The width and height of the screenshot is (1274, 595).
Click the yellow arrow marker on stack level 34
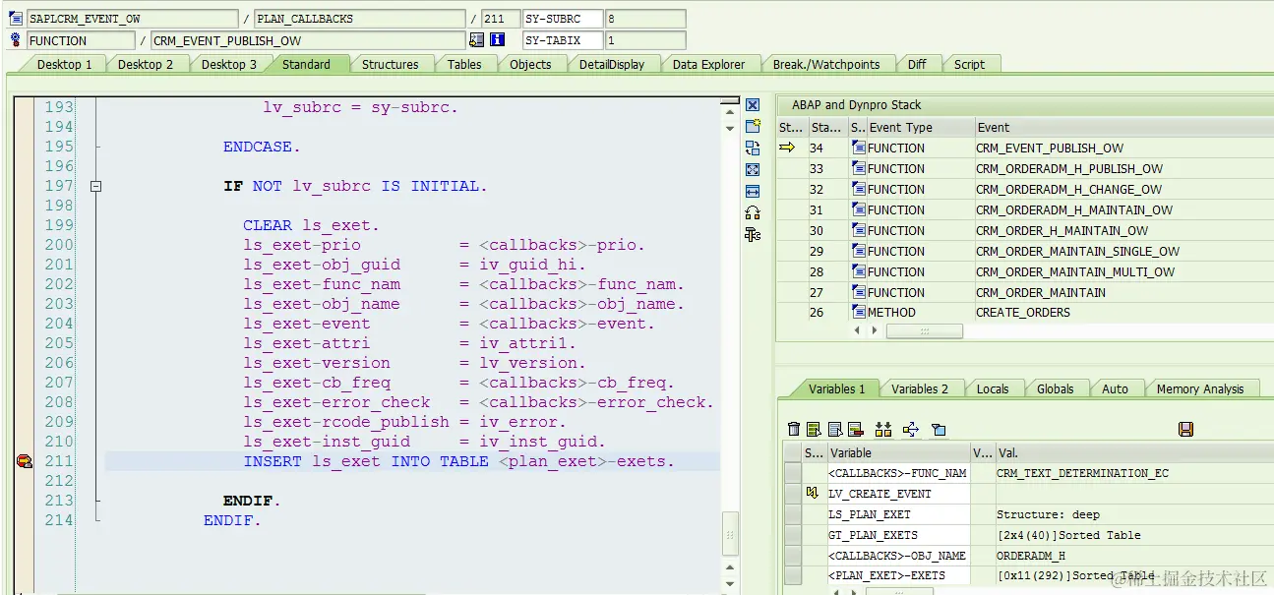pos(787,148)
